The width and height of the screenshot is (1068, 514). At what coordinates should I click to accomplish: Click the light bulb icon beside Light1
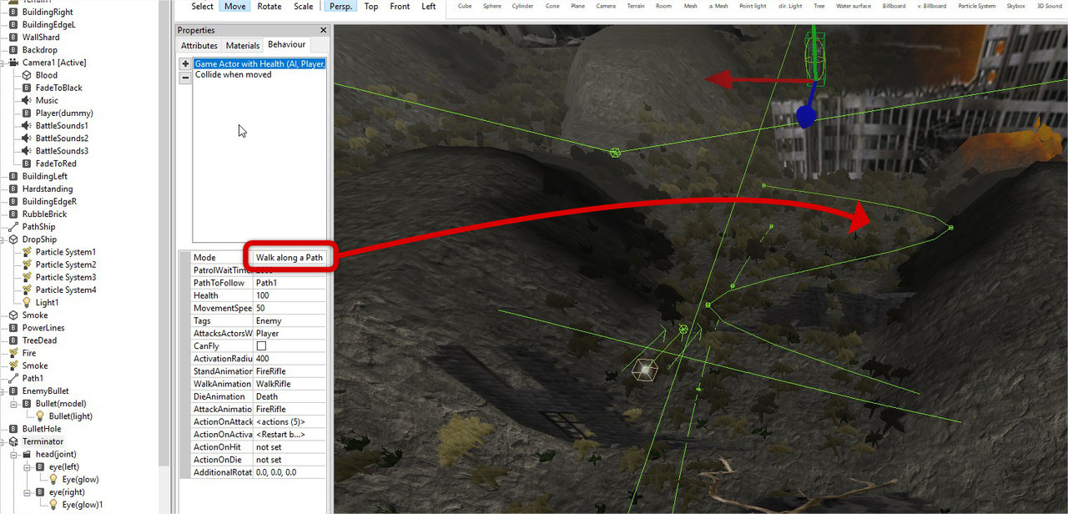27,303
